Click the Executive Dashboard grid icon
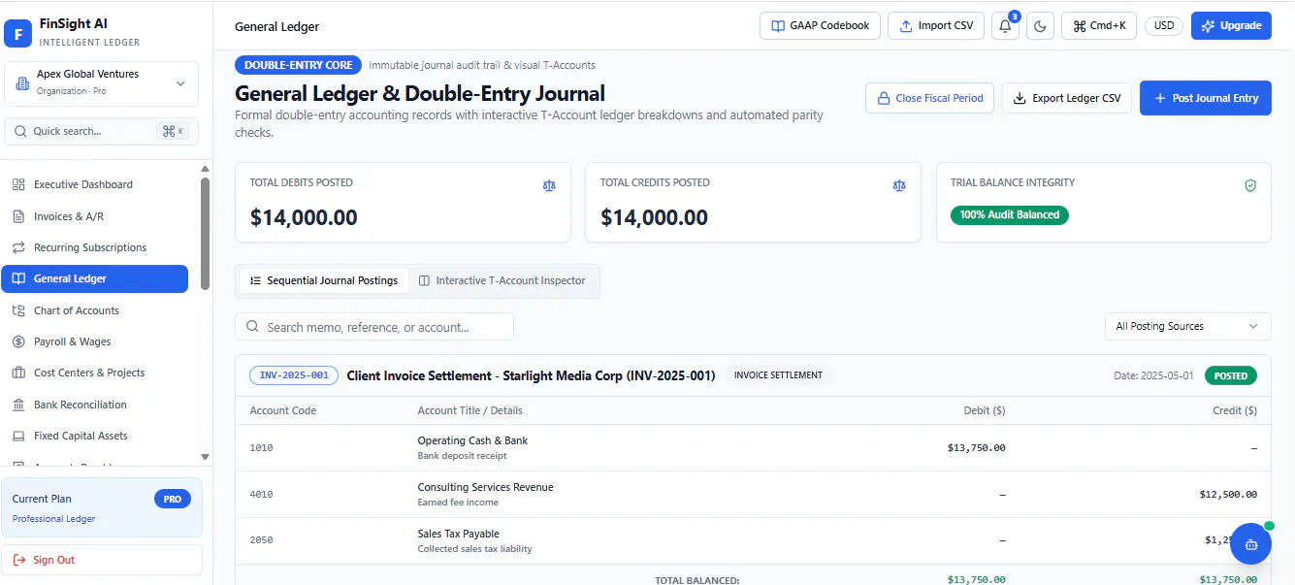The height and width of the screenshot is (585, 1295). (18, 184)
